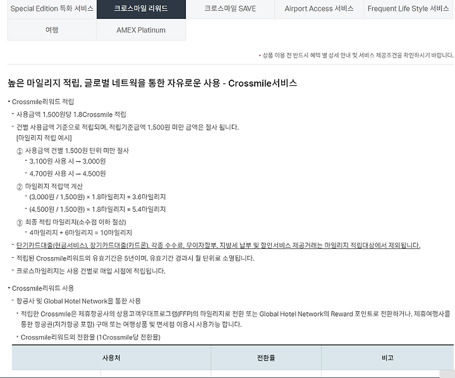Click the 비고 table header

(x=387, y=358)
